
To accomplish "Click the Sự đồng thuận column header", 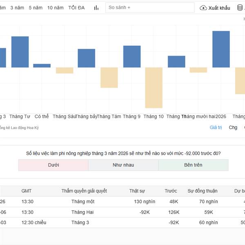I will click(x=202, y=191).
